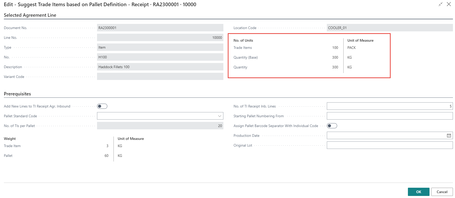Image resolution: width=455 pixels, height=198 pixels.
Task: Select the Original Lot input field
Action: [x=389, y=145]
